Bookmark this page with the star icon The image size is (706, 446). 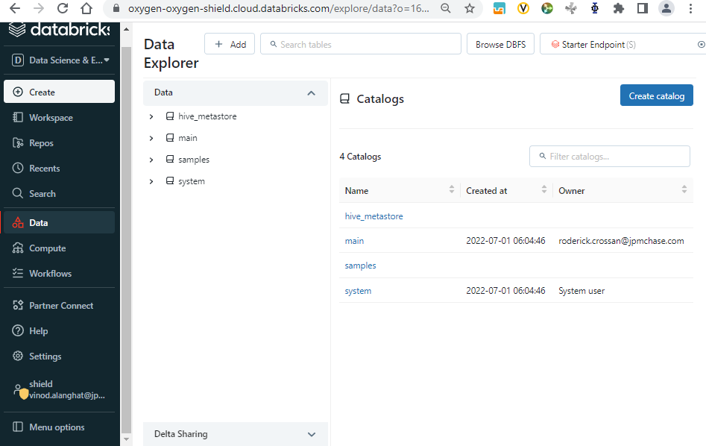(470, 8)
